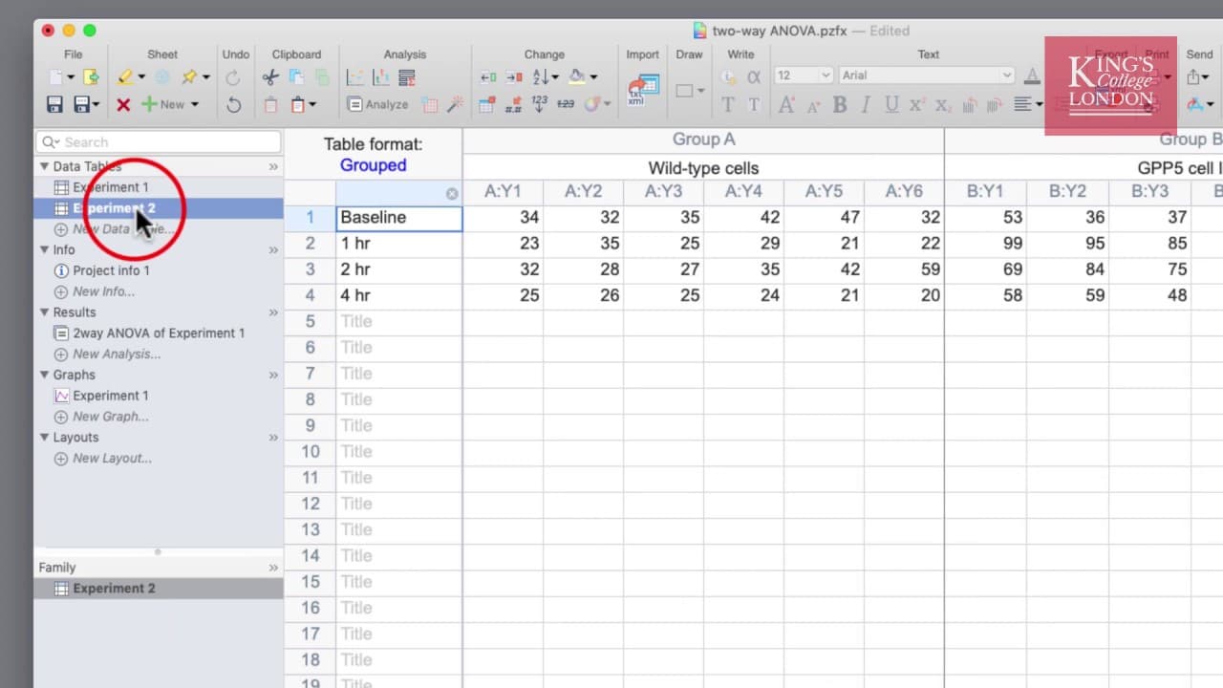Click the magic wand icon in Analysis
This screenshot has width=1223, height=688.
coord(456,104)
